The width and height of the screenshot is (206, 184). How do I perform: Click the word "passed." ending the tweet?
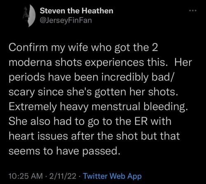point(100,151)
